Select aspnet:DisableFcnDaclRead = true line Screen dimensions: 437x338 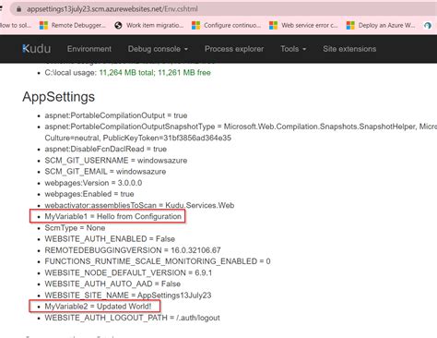(x=106, y=149)
